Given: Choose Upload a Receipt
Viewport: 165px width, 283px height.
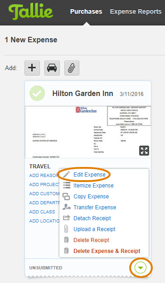Looking at the screenshot, I should (x=94, y=229).
